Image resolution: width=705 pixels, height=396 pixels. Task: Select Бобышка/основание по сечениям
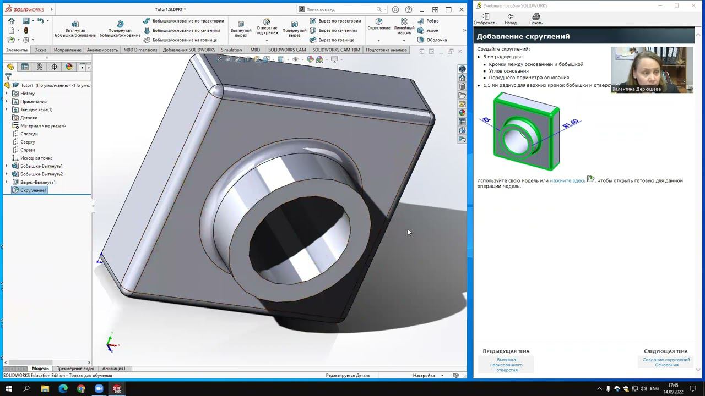181,30
